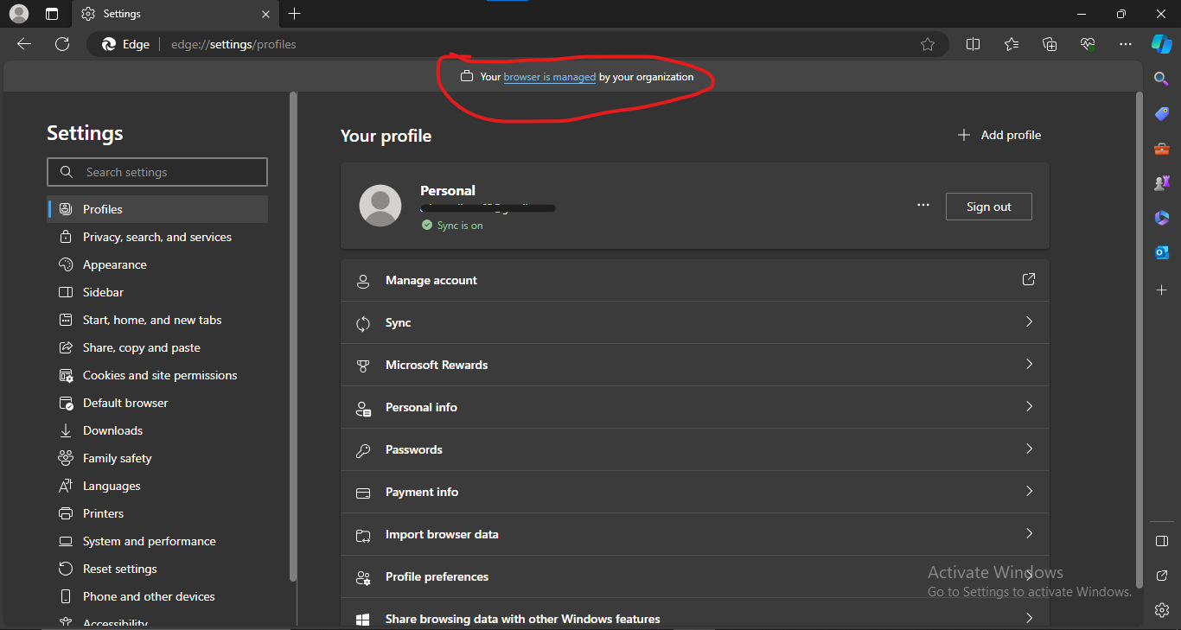This screenshot has height=630, width=1181.
Task: Click the open-in-external icon in the sidebar
Action: (x=1162, y=576)
